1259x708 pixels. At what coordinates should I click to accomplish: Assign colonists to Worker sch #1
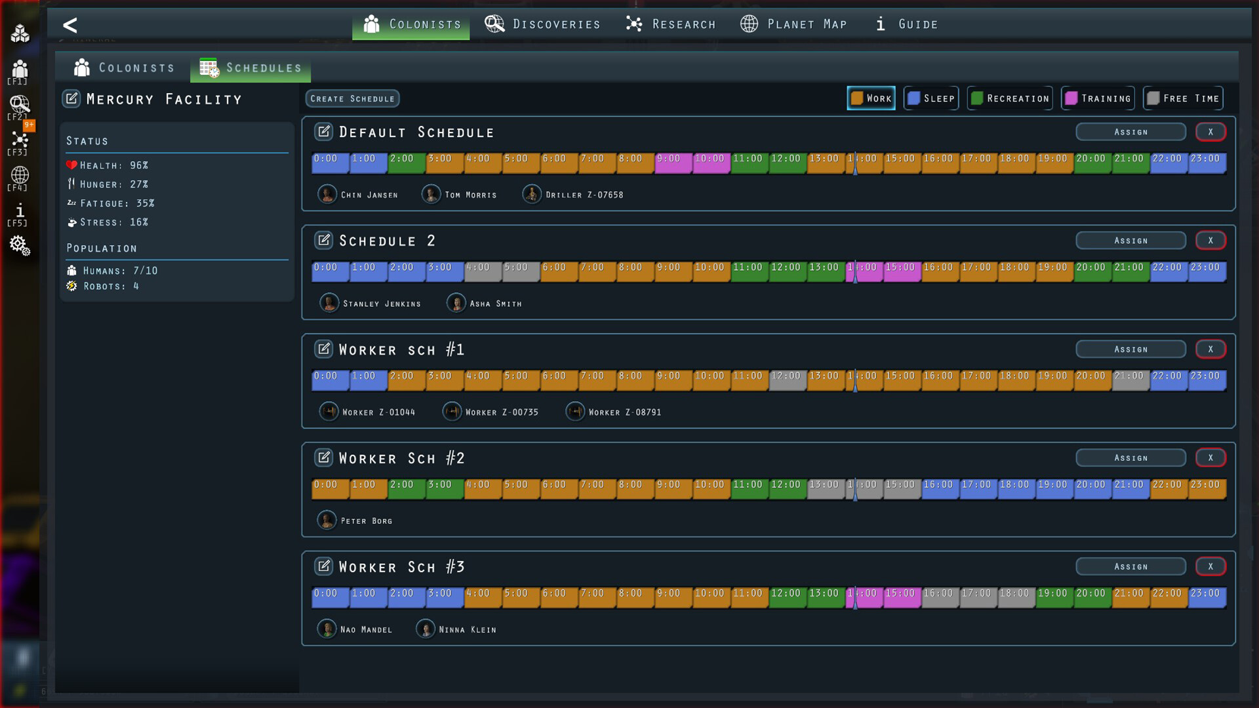pyautogui.click(x=1130, y=349)
